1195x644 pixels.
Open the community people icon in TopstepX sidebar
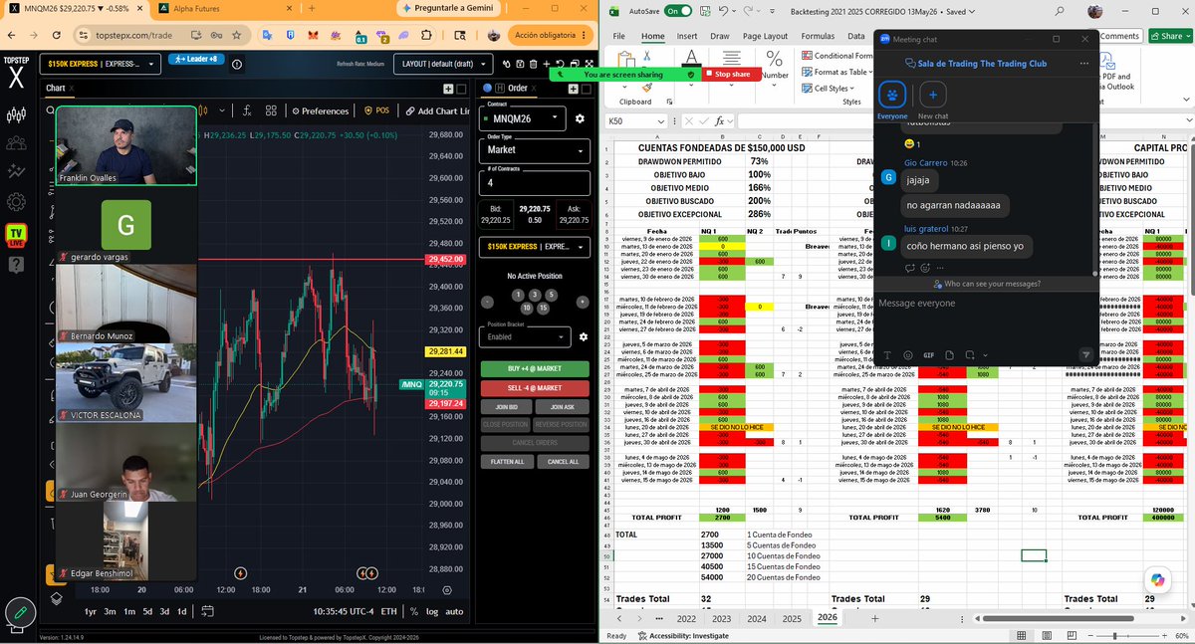[x=16, y=143]
